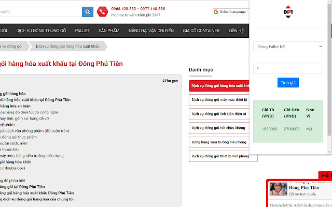Open the Select Language Google widget
The width and height of the screenshot is (332, 207).
click(230, 12)
